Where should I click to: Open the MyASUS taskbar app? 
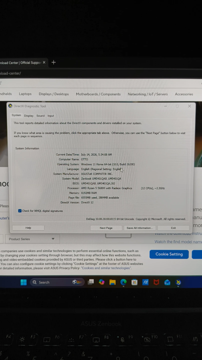click(x=145, y=282)
